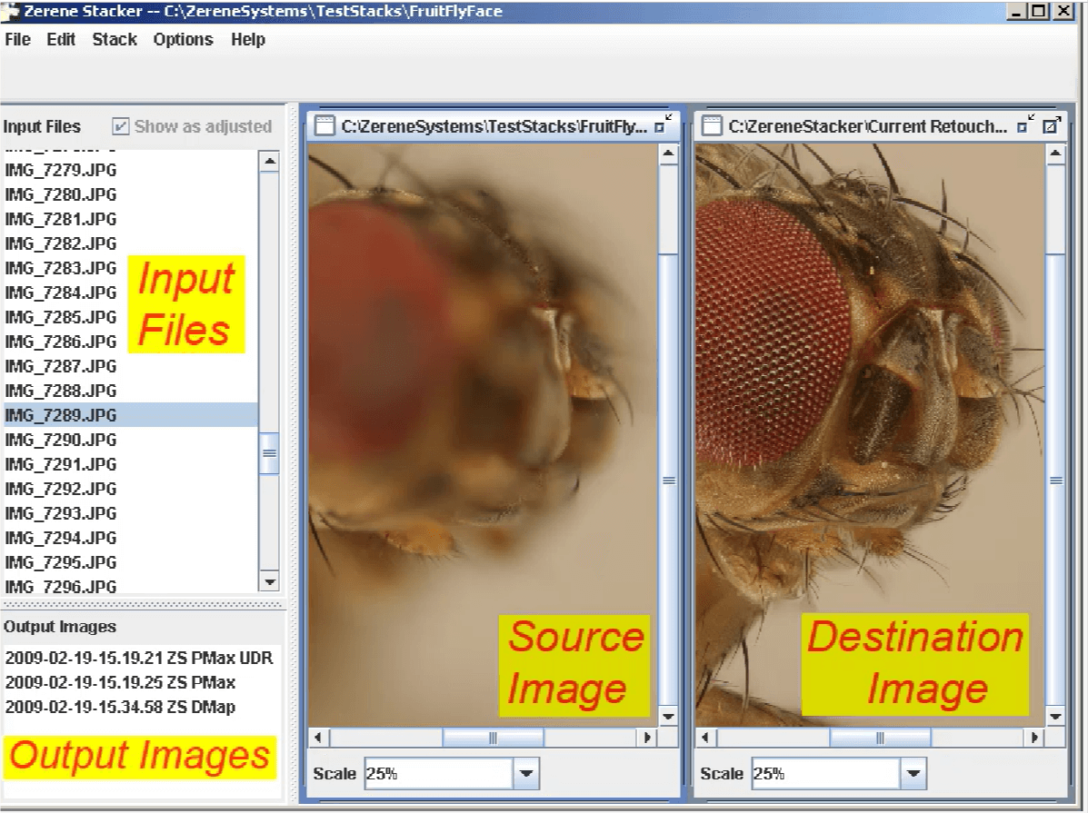Click source image vertical scroll up arrow
This screenshot has height=813, width=1088.
point(668,154)
